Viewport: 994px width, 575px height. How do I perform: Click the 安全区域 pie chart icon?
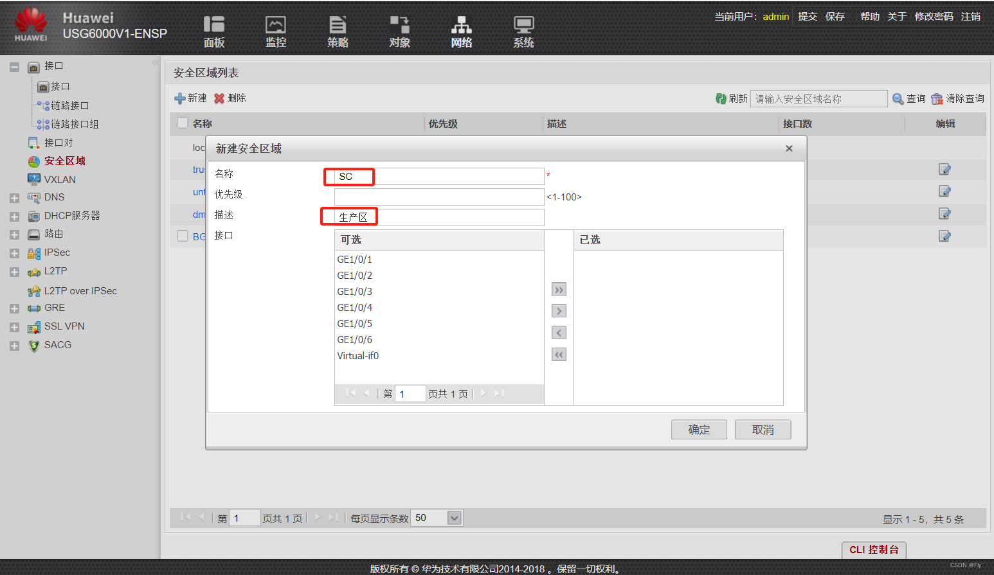pos(34,161)
